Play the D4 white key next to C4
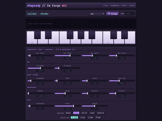The width and height of the screenshot is (162, 121). point(43,41)
